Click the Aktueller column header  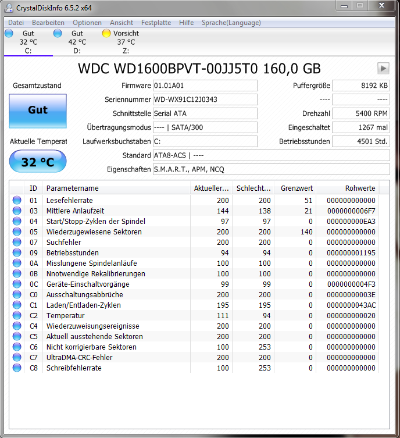(x=211, y=188)
